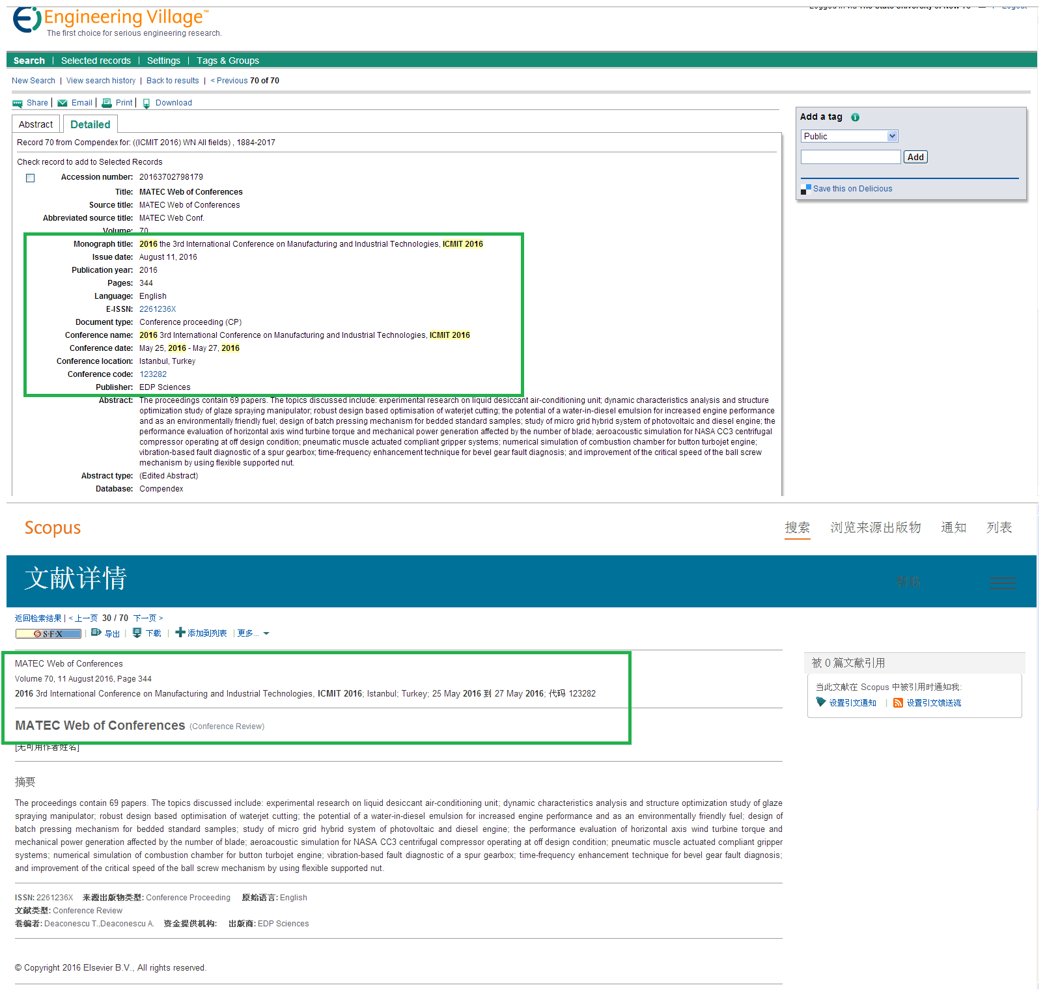Click the citation alert (设置引文通知) icon

(821, 702)
